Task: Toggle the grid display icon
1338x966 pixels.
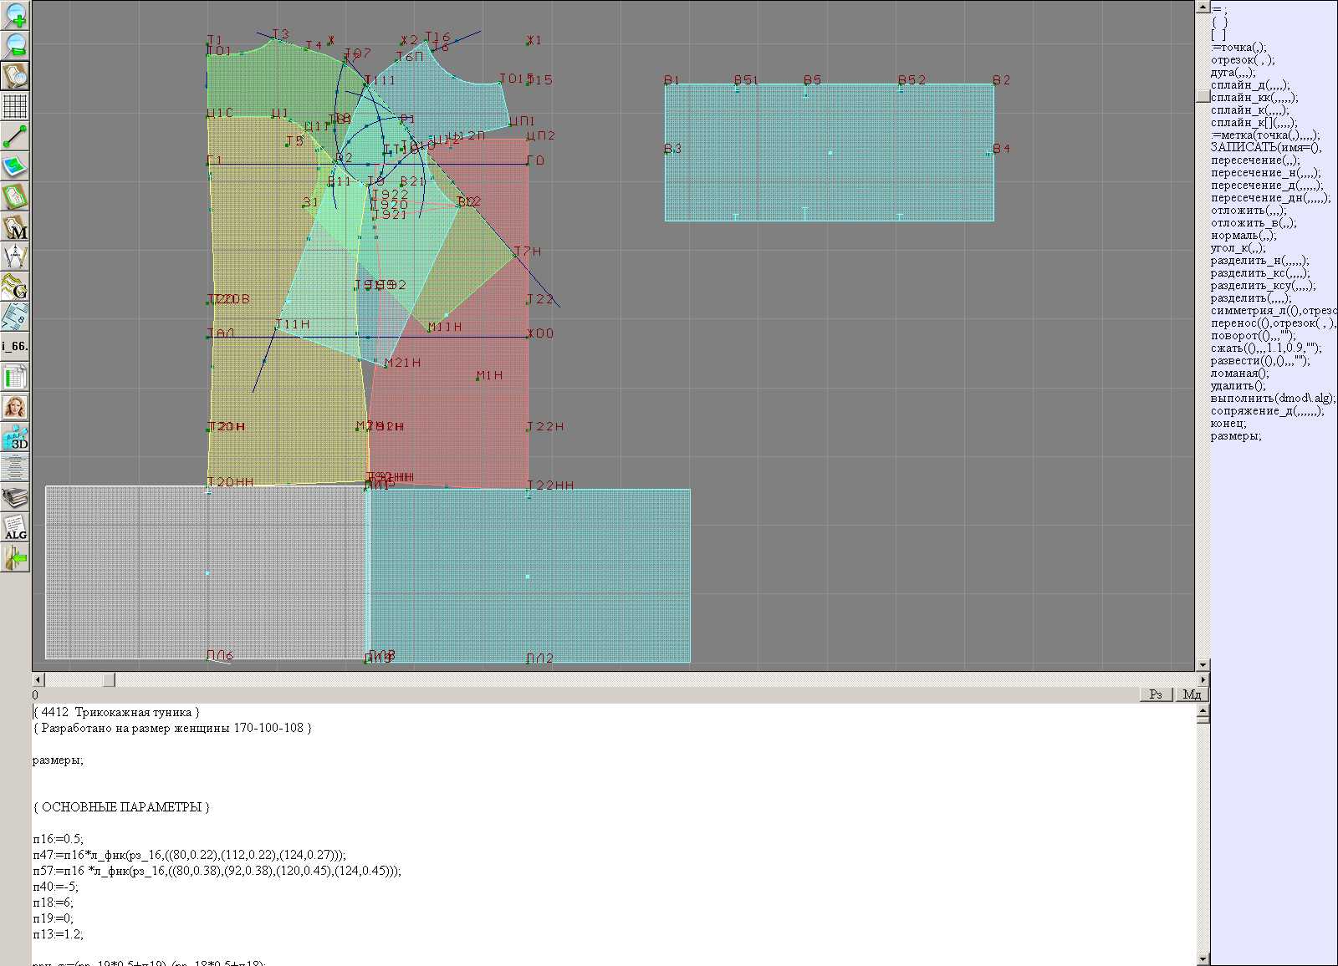Action: [15, 106]
